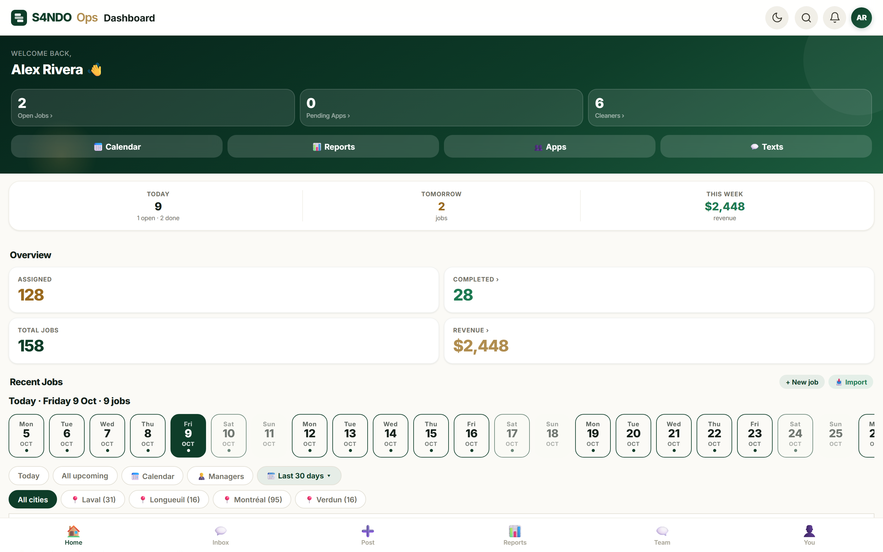Open Reports tab in bottom bar
The height and width of the screenshot is (552, 883).
pyautogui.click(x=515, y=535)
